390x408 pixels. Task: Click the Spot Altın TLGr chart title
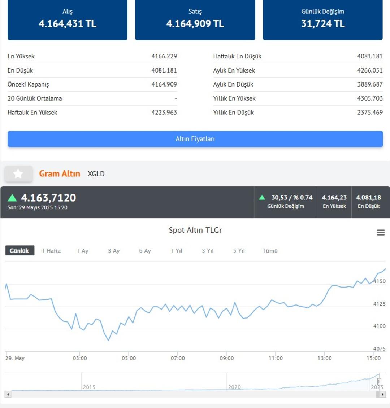[x=195, y=230]
